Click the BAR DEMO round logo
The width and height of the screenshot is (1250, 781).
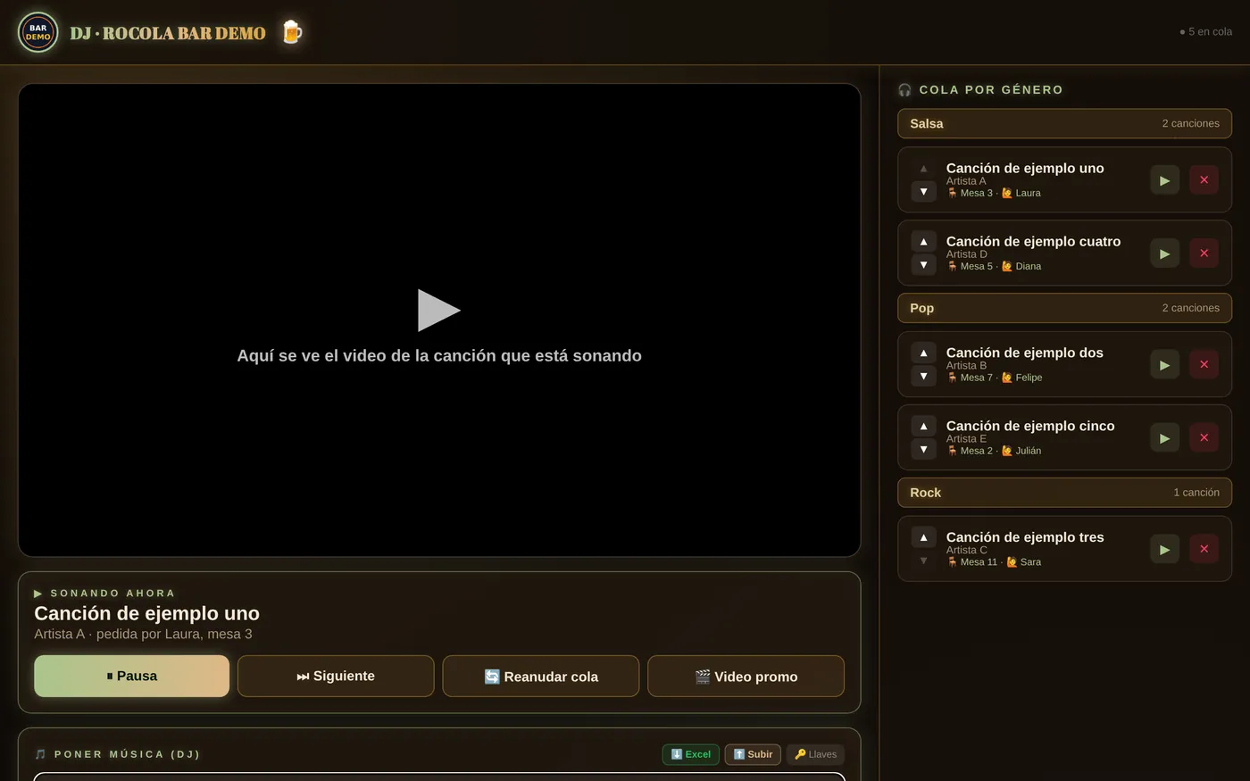coord(37,32)
